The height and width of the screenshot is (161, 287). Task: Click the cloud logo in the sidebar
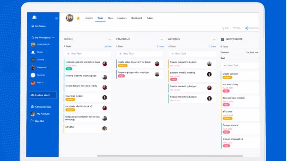[34, 17]
